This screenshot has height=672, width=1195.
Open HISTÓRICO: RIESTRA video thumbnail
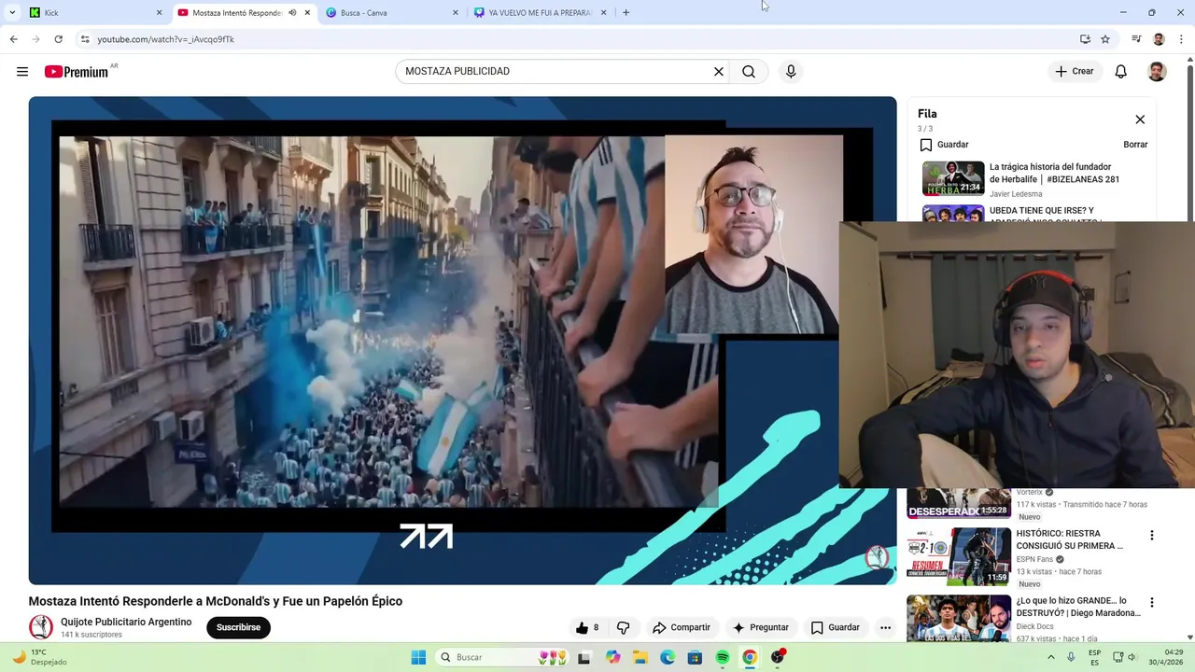959,556
